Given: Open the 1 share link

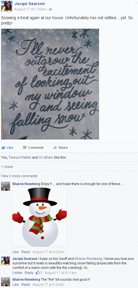Looking at the screenshot, I should click(7, 166).
